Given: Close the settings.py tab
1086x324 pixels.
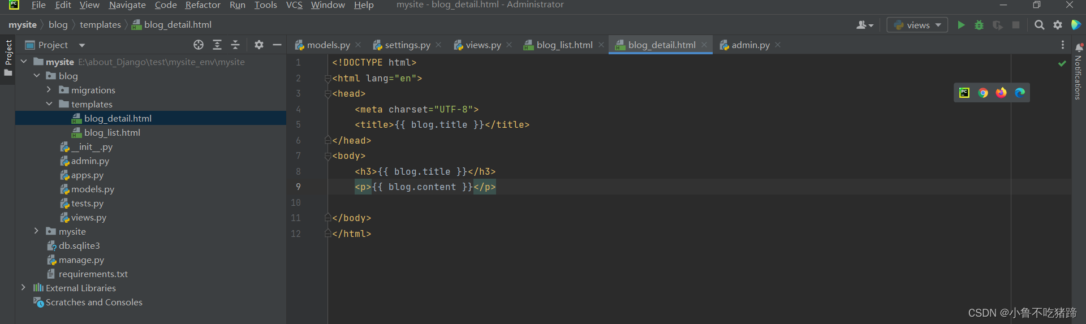Looking at the screenshot, I should 439,45.
